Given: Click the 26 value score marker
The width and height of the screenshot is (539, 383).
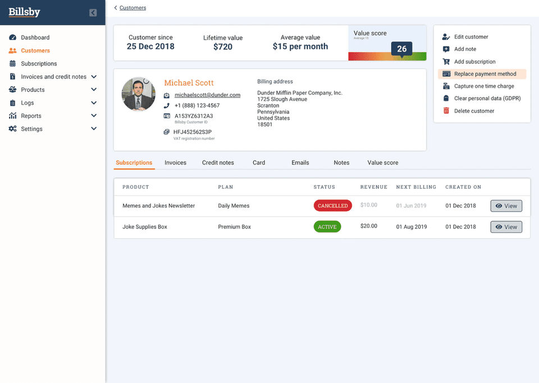Looking at the screenshot, I should click(401, 49).
